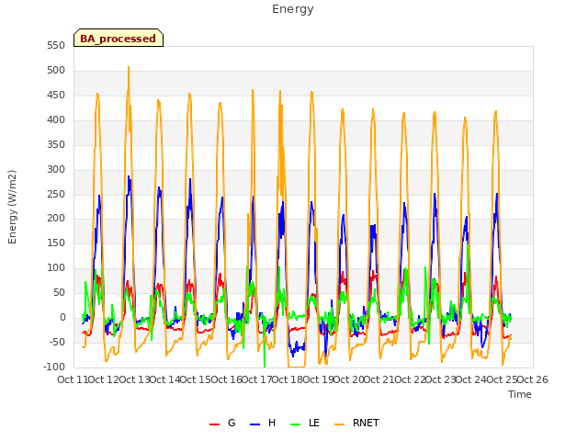Screen dimensions: 588x441
Task: Click the red G legend swatch
Action: point(214,424)
